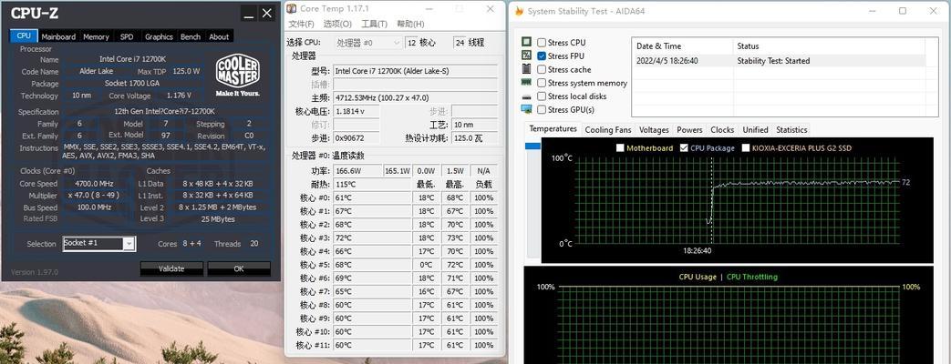Click the Date & Time column header

(x=682, y=46)
